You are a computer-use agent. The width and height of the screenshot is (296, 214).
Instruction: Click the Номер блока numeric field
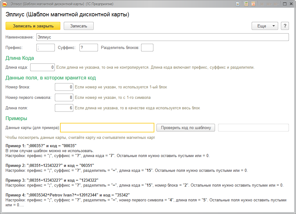click(x=64, y=87)
